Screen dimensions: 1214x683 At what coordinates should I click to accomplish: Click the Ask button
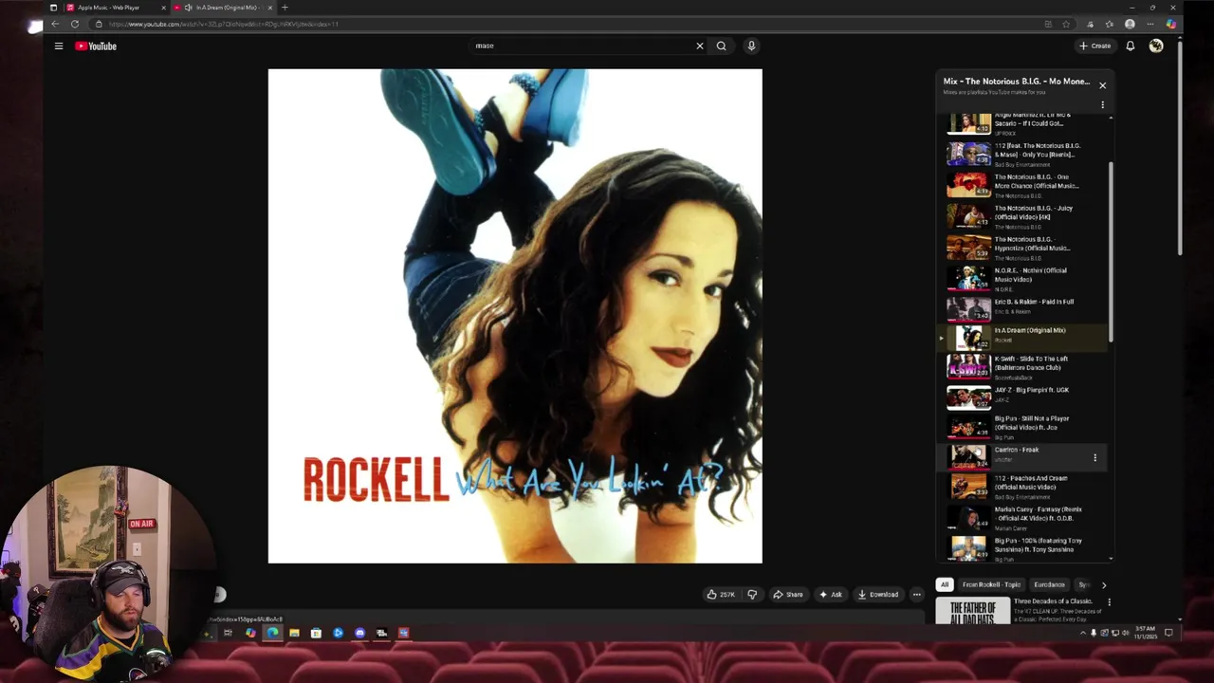point(831,595)
